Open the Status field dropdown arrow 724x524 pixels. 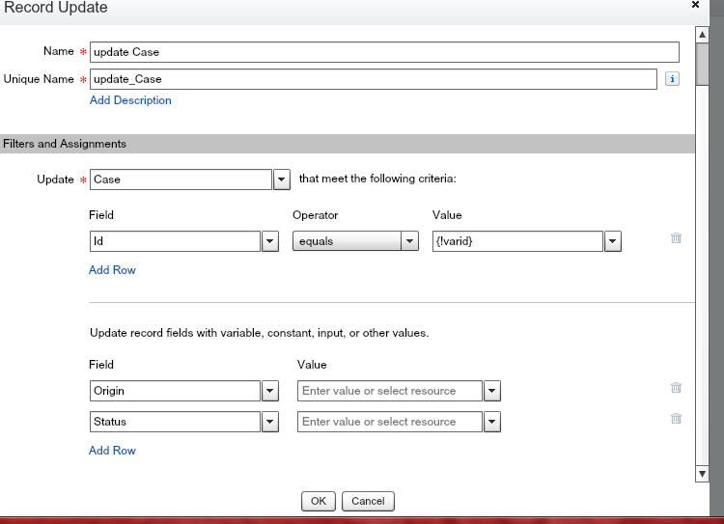[270, 422]
